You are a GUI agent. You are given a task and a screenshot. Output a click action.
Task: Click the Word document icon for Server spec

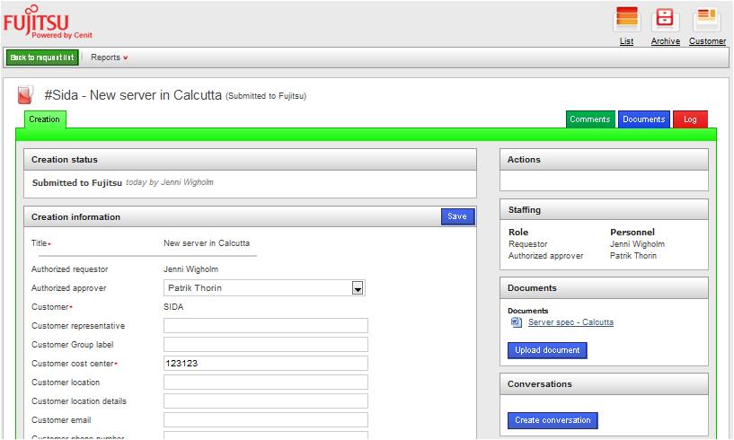tap(517, 322)
